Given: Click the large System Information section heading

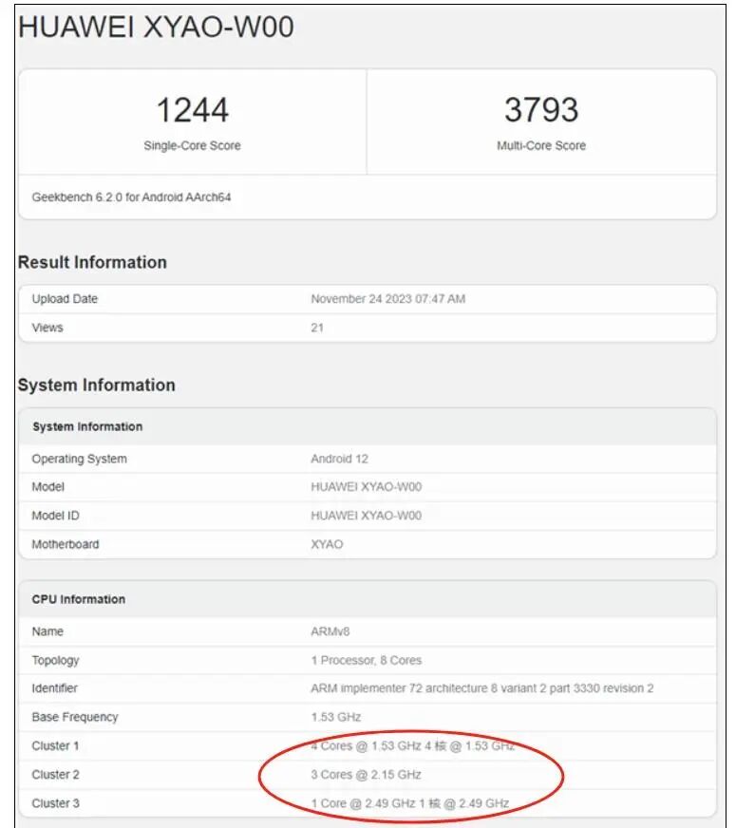Looking at the screenshot, I should tap(97, 385).
